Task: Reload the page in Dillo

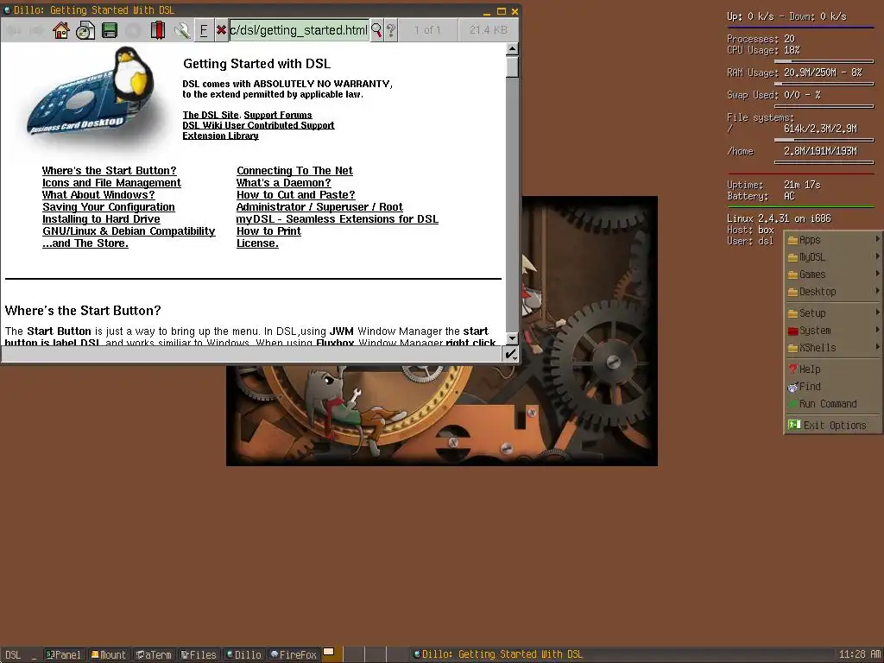Action: tap(85, 30)
